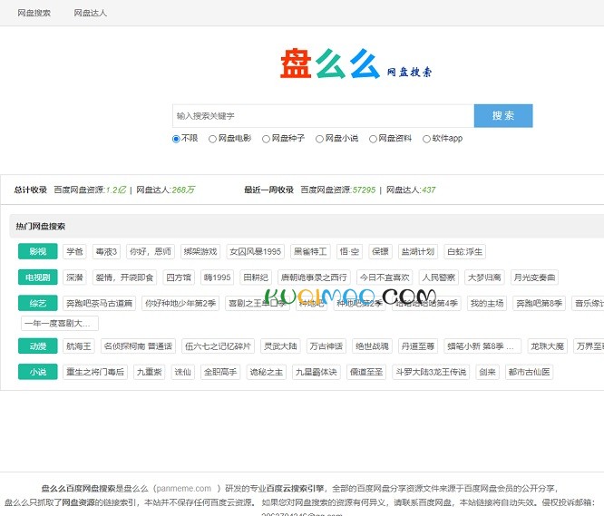Open the 白蛇:浮生 hot search
Screen dimensions: 604x516
[464, 251]
